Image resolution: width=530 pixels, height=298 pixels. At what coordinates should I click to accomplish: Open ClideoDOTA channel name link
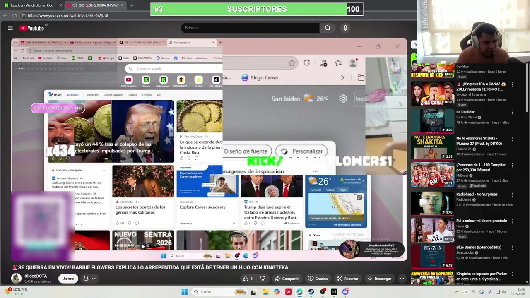[36, 276]
